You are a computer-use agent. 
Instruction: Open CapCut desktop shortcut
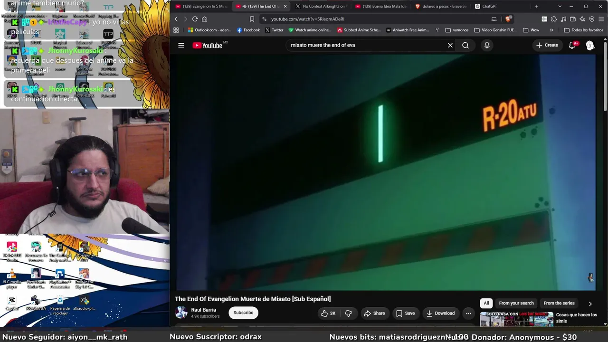tap(12, 303)
